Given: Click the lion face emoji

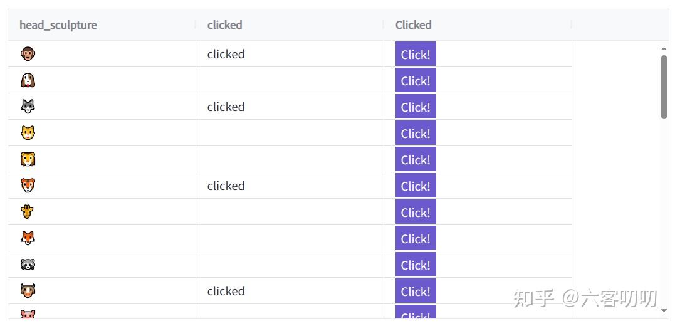Looking at the screenshot, I should 28,159.
